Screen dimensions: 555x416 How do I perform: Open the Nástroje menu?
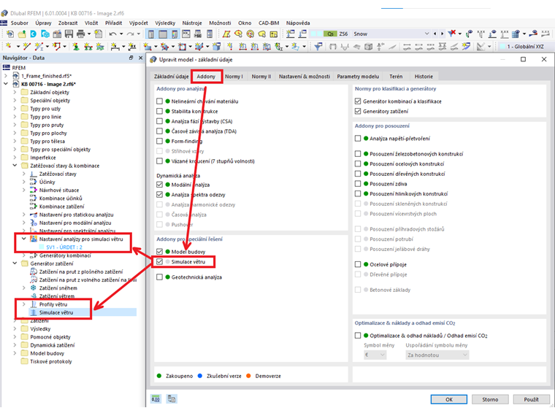pos(192,23)
